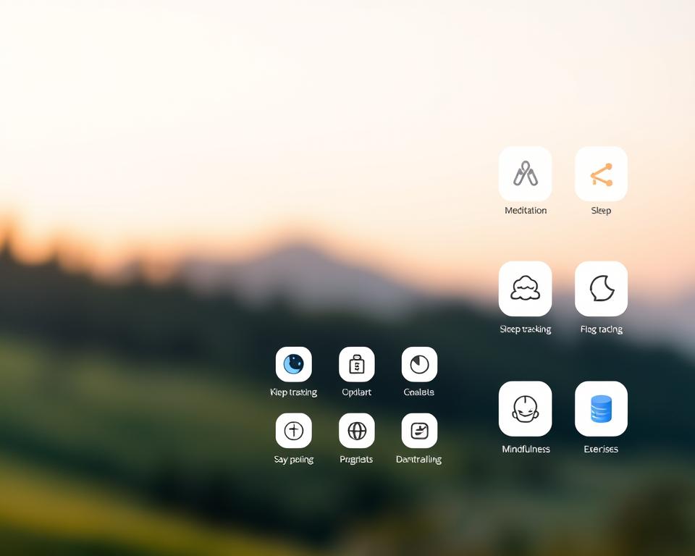This screenshot has height=556, width=695.
Task: Open the Prgriats globe icon
Action: pyautogui.click(x=356, y=431)
